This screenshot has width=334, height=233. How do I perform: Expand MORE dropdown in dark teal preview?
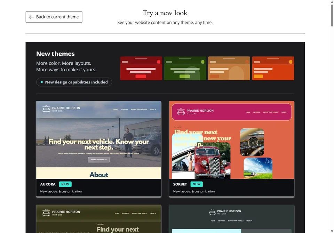(249, 221)
